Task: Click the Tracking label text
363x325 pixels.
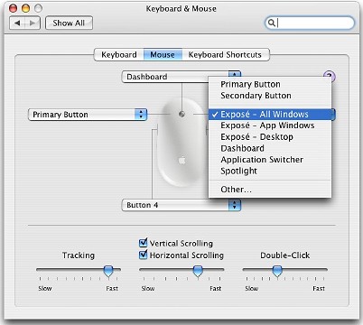Action: [x=79, y=255]
